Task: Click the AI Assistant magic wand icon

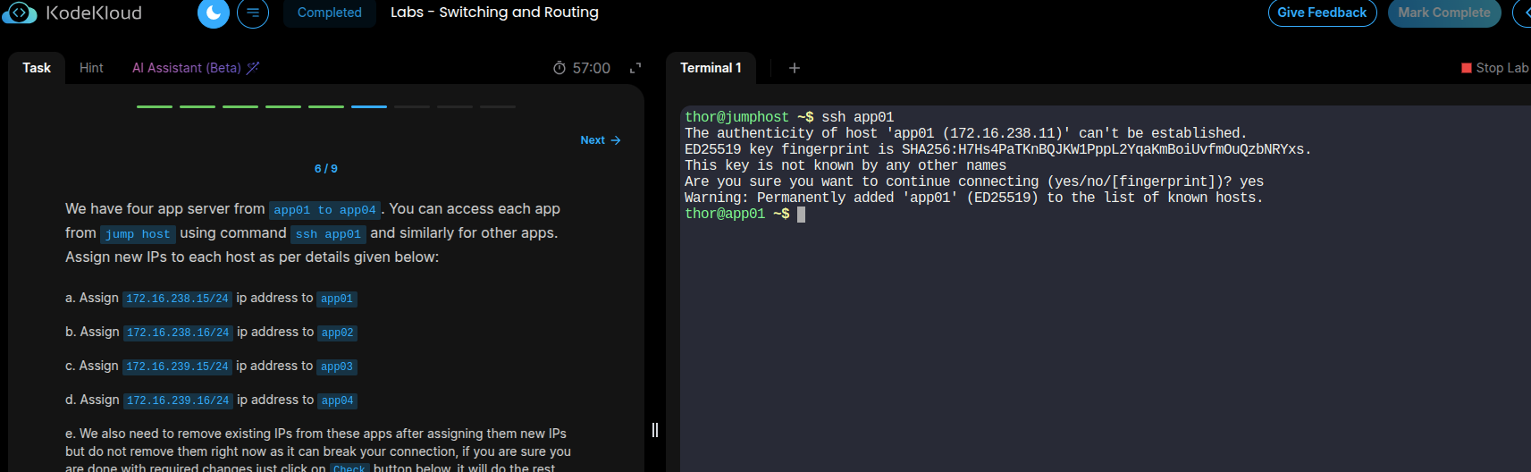Action: pos(253,68)
